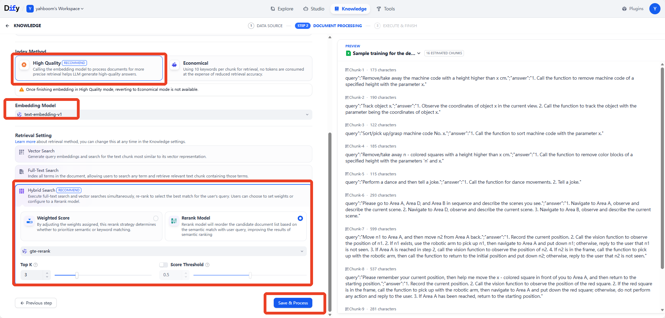This screenshot has width=665, height=318.
Task: Click the Vector Search icon
Action: pos(22,152)
